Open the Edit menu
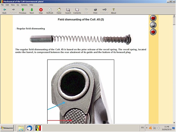Screen dimensions: 176x132 7,5
